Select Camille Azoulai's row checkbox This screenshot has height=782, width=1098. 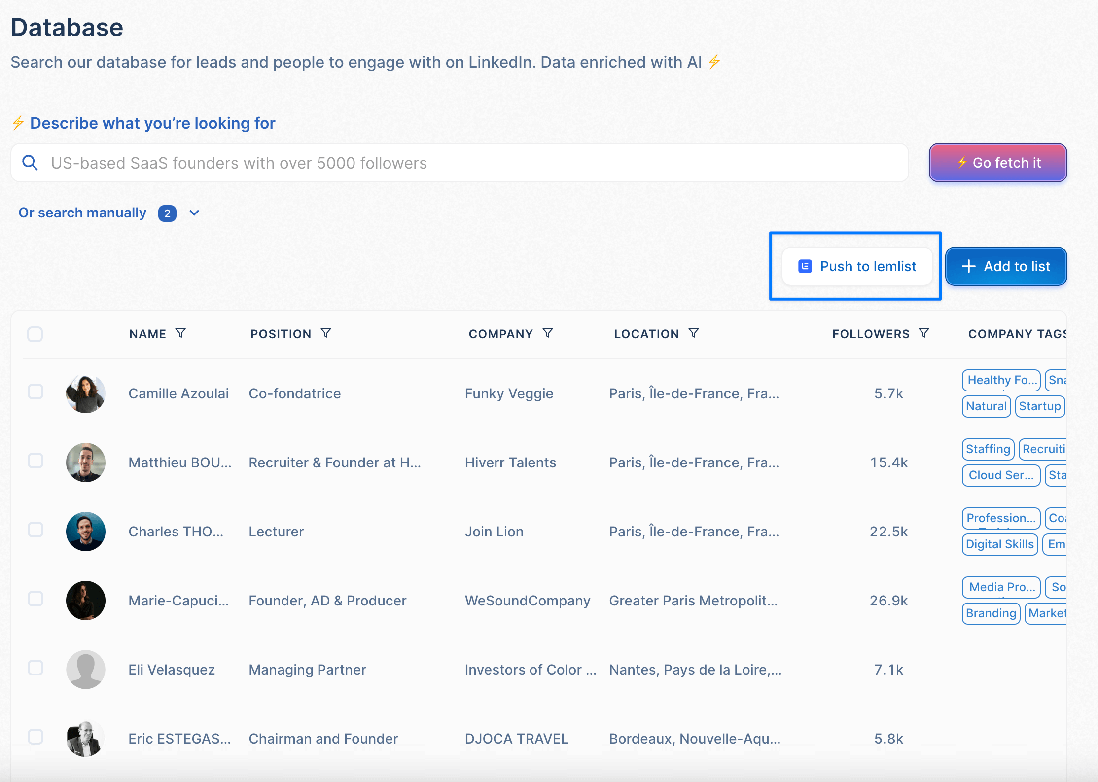click(x=35, y=392)
